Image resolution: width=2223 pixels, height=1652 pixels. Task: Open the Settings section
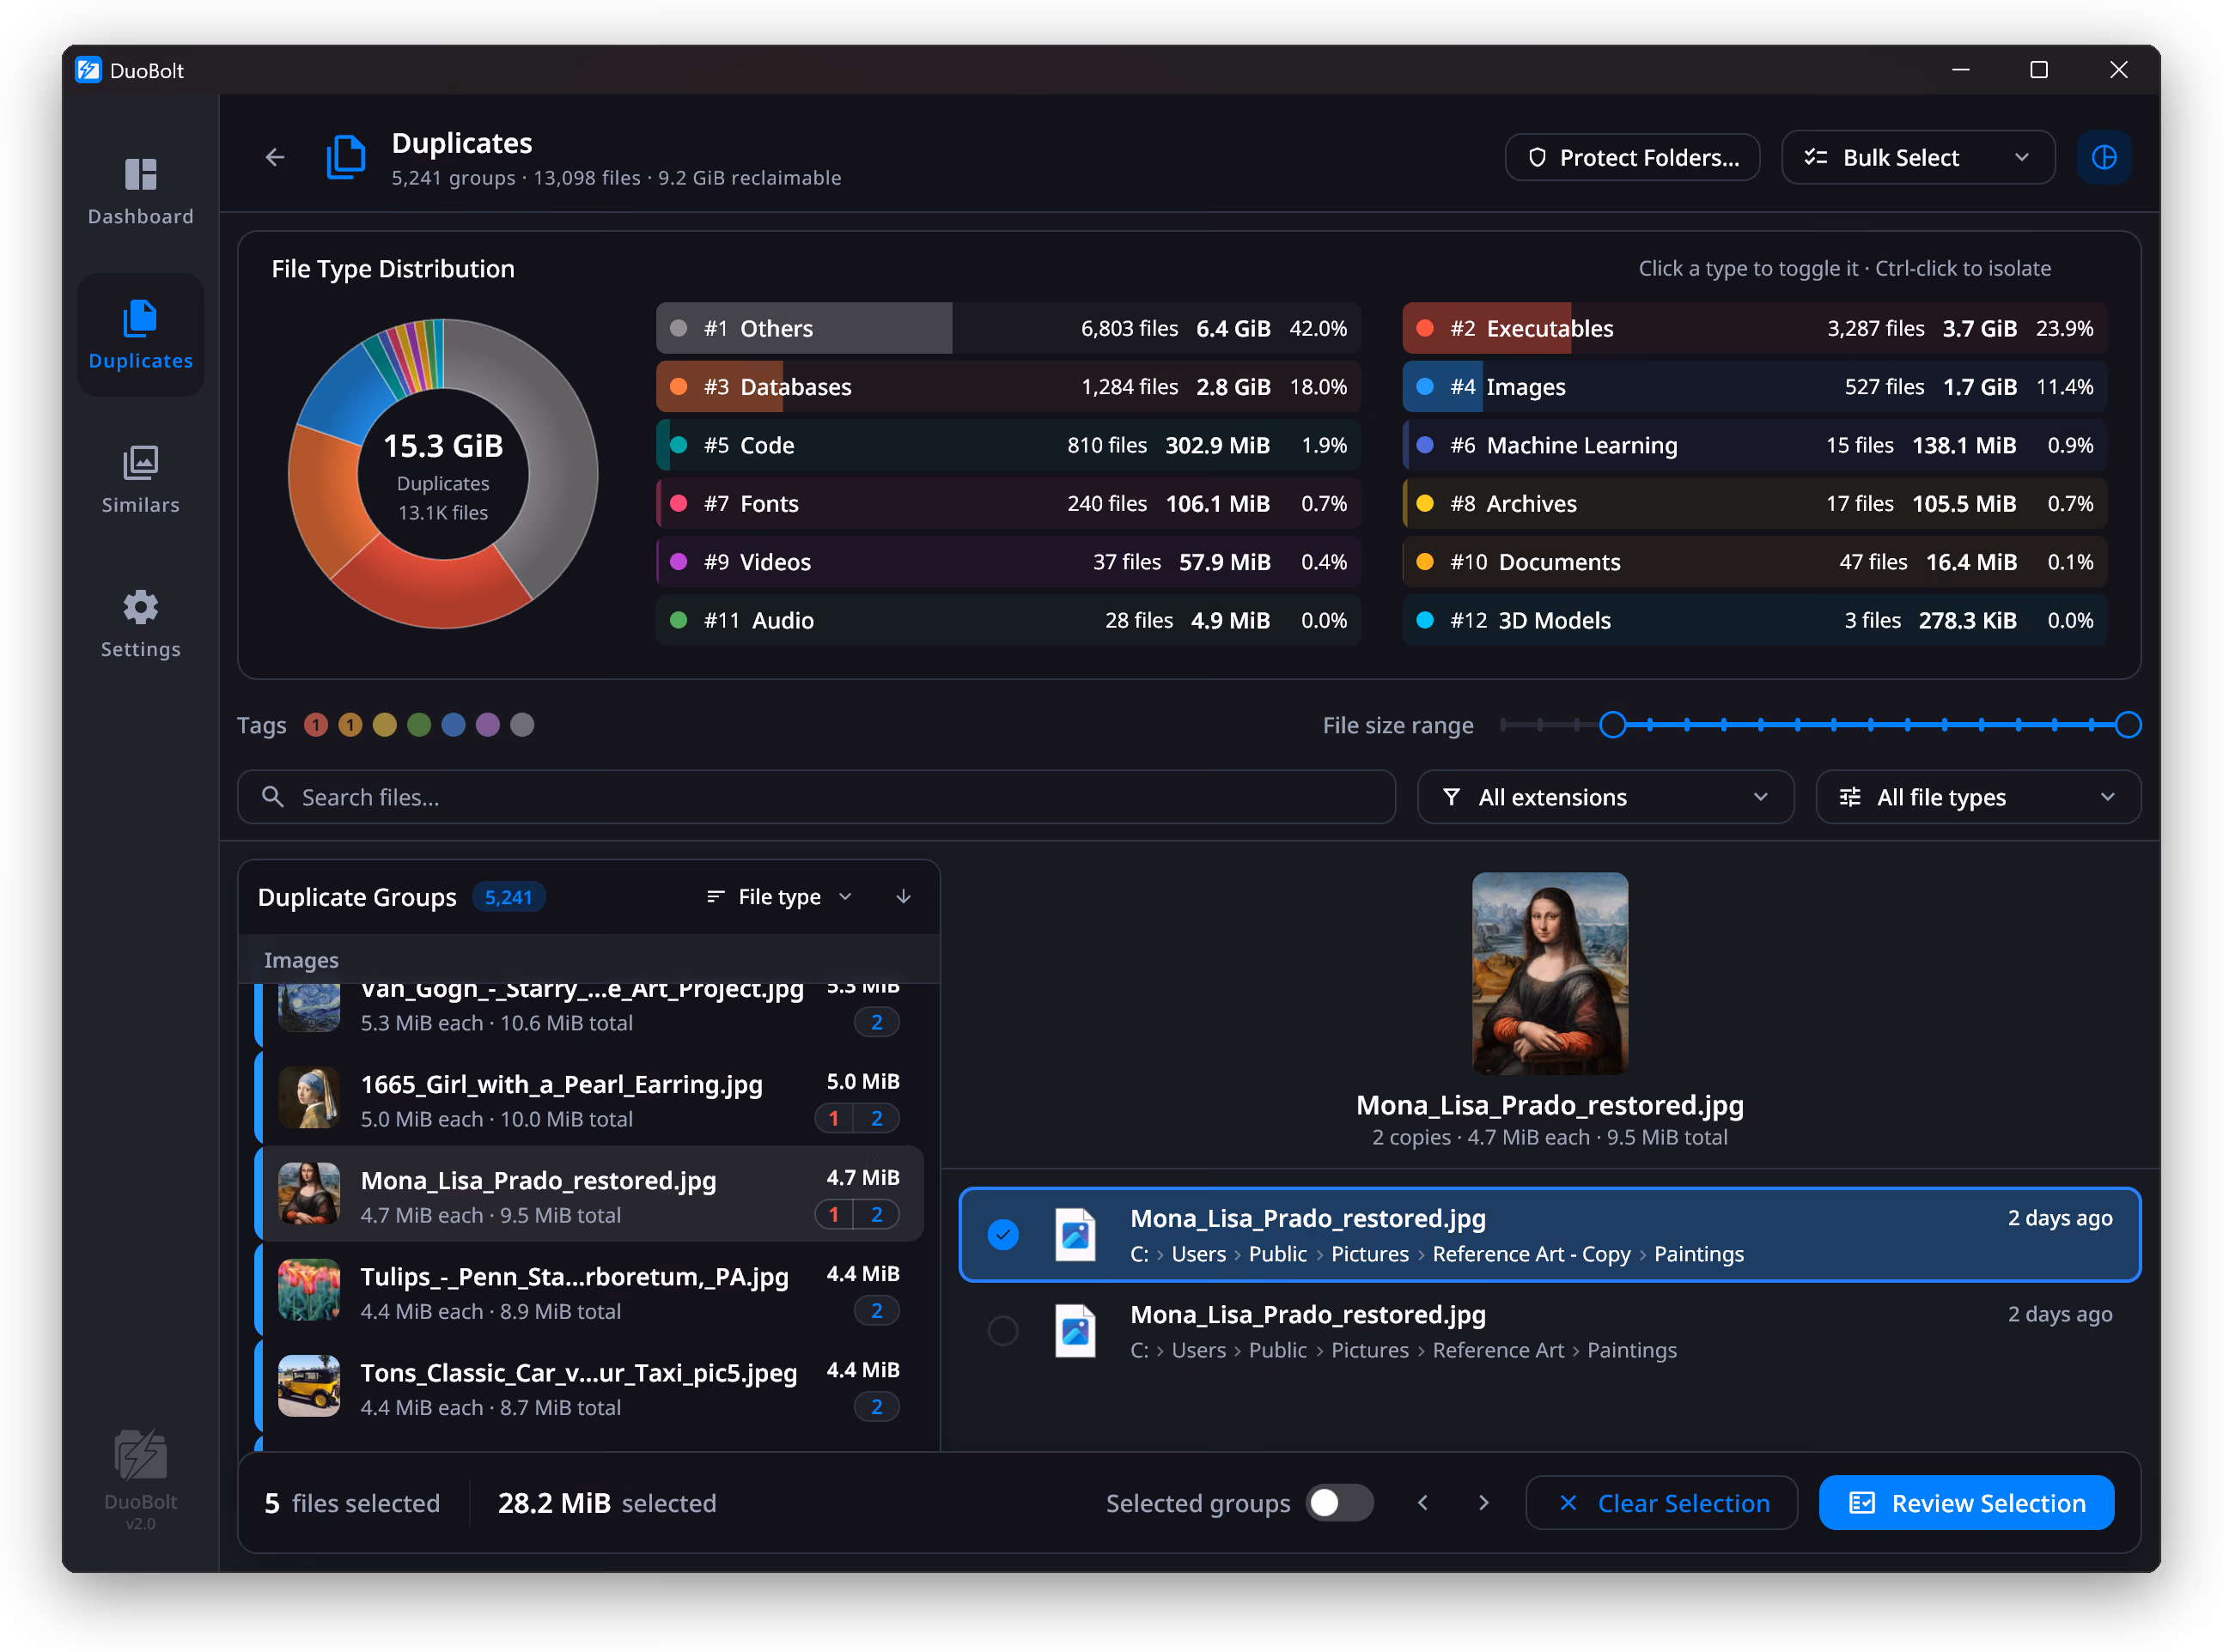pyautogui.click(x=140, y=624)
